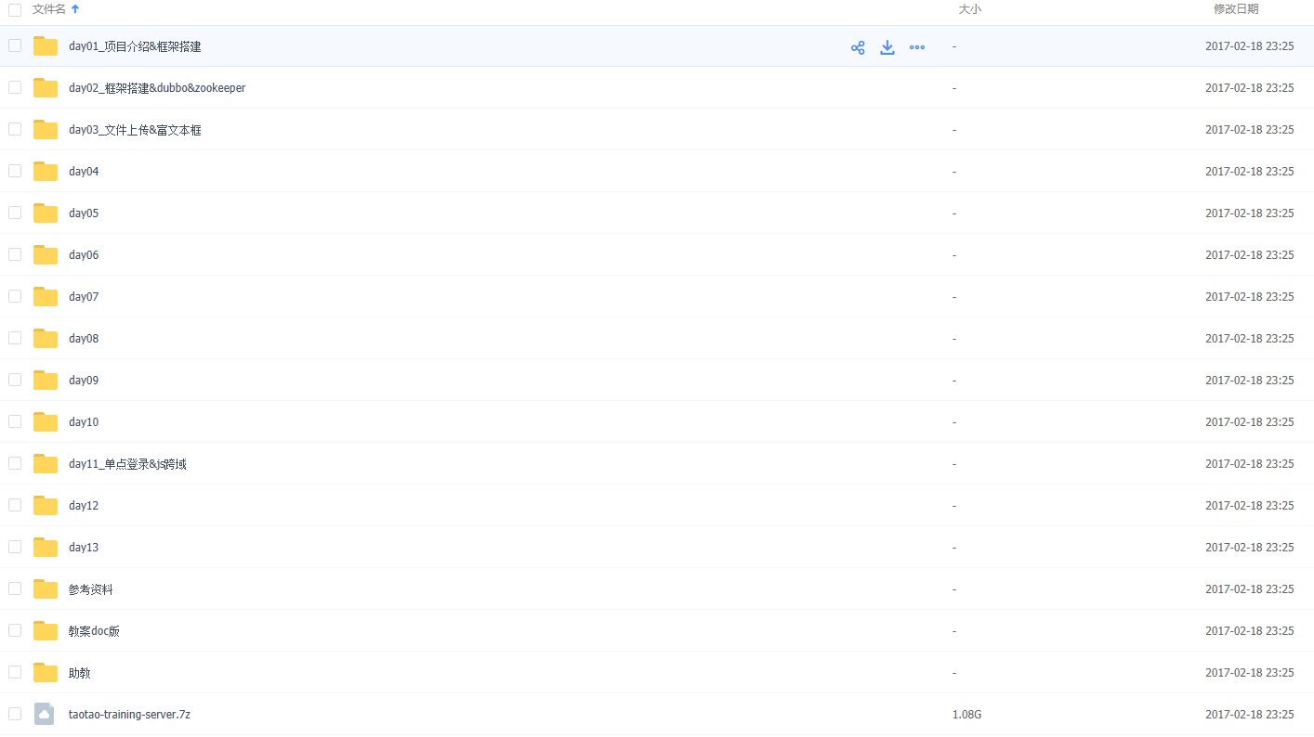Click the day13 folder icon
This screenshot has width=1314, height=737.
point(46,548)
